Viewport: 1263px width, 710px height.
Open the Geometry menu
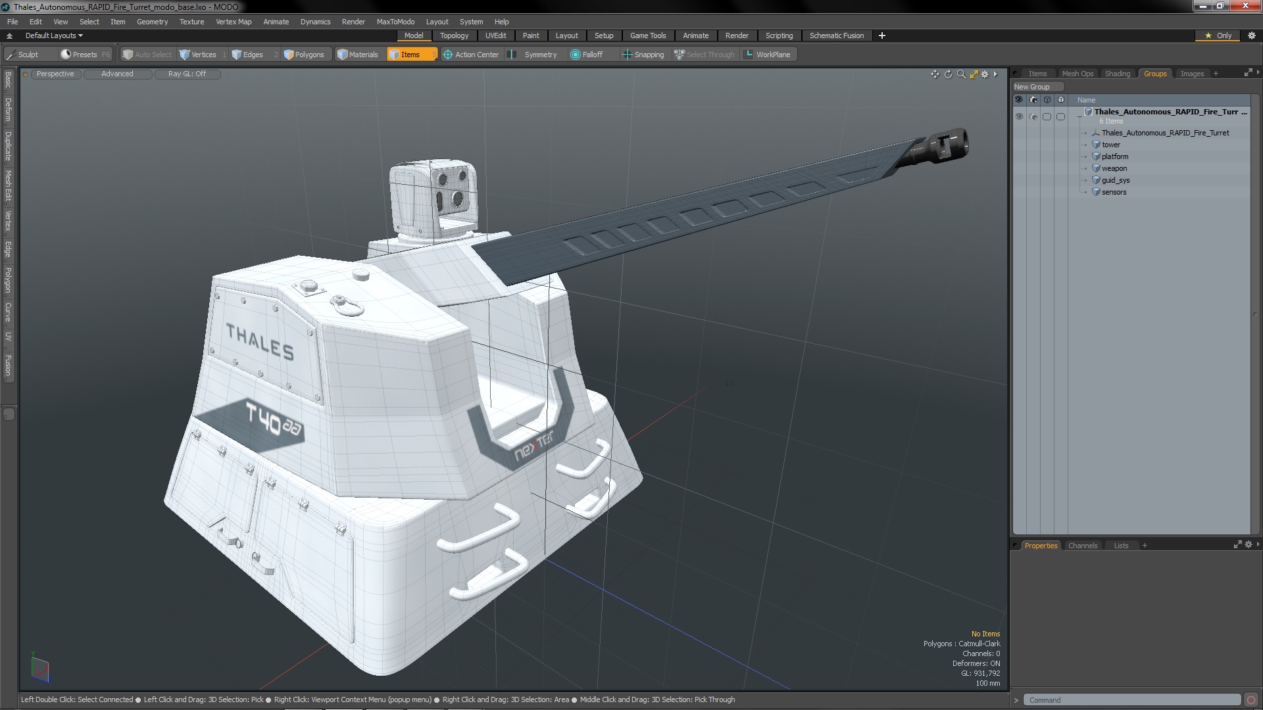[x=152, y=22]
